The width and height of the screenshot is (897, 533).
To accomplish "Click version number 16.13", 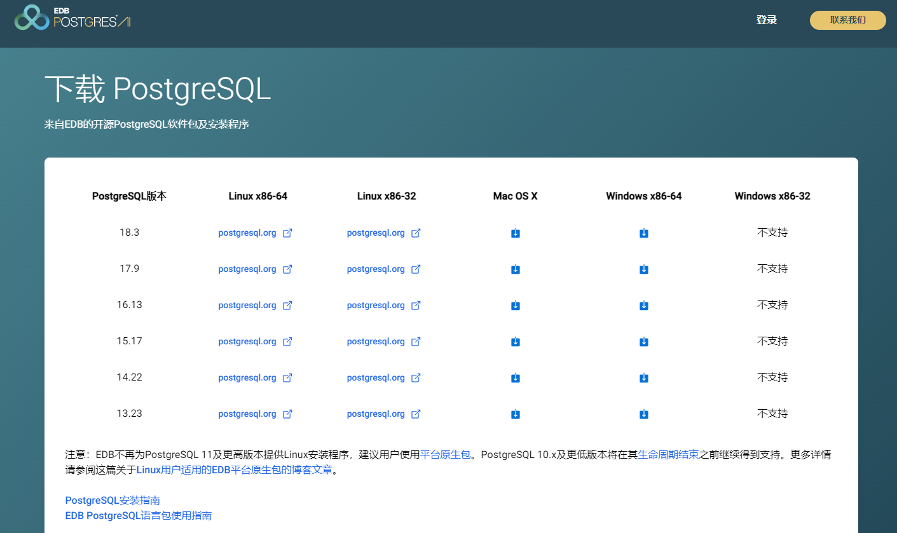I will pos(130,305).
